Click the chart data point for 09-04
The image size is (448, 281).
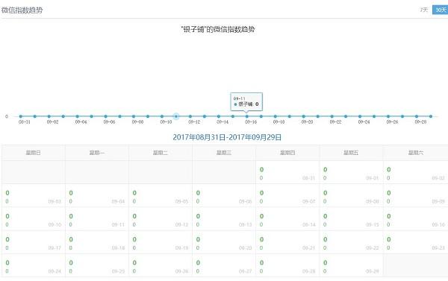point(77,116)
